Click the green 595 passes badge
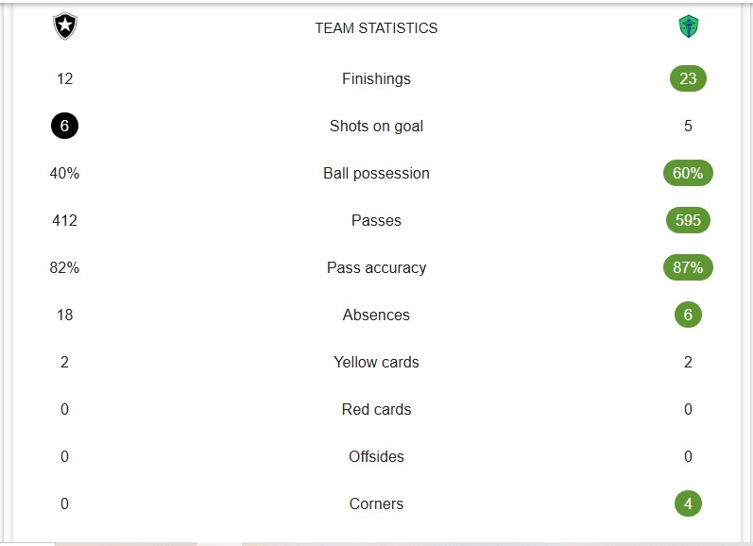This screenshot has width=753, height=546. point(688,220)
